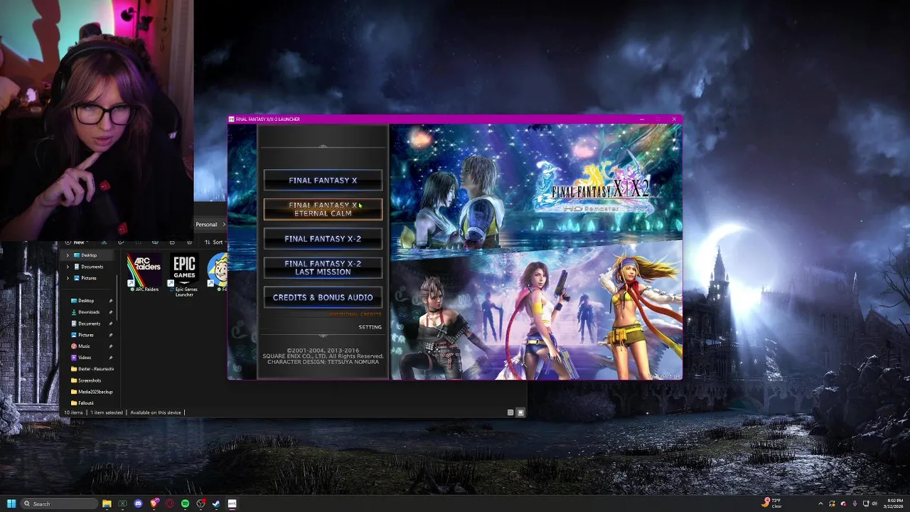910x512 pixels.
Task: Open the Epic Games Launcher shortcut
Action: coord(184,276)
